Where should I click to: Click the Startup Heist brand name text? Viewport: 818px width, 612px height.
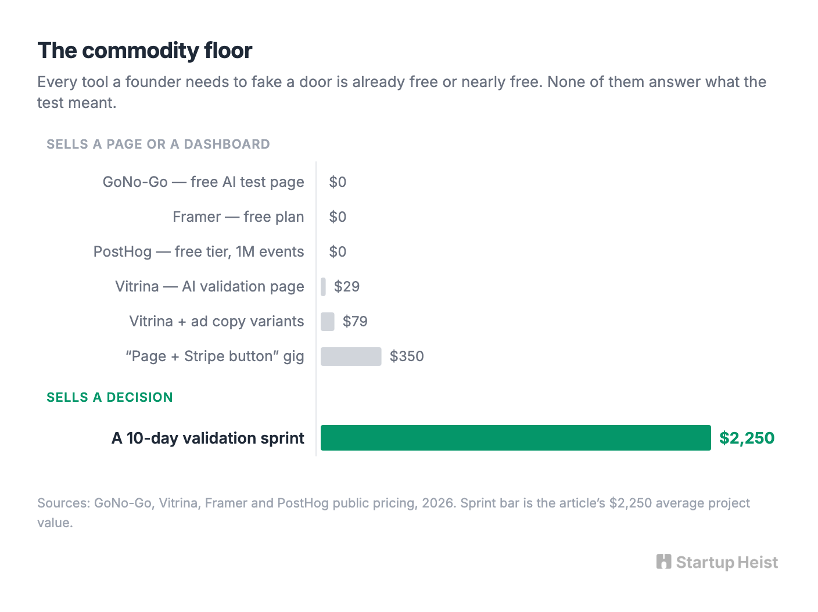coord(727,563)
